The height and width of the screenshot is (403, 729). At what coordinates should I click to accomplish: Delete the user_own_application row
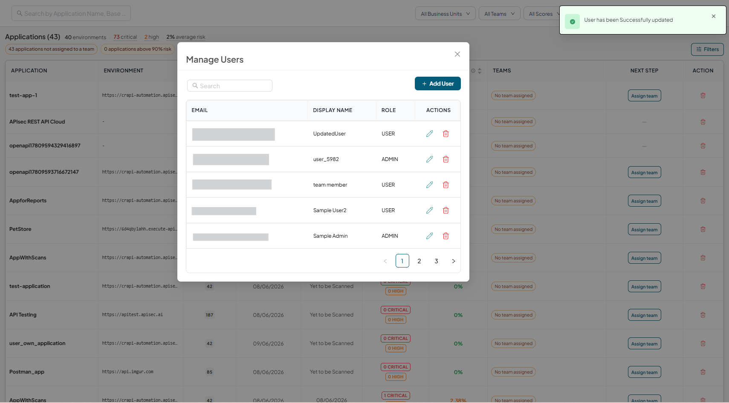pos(703,343)
